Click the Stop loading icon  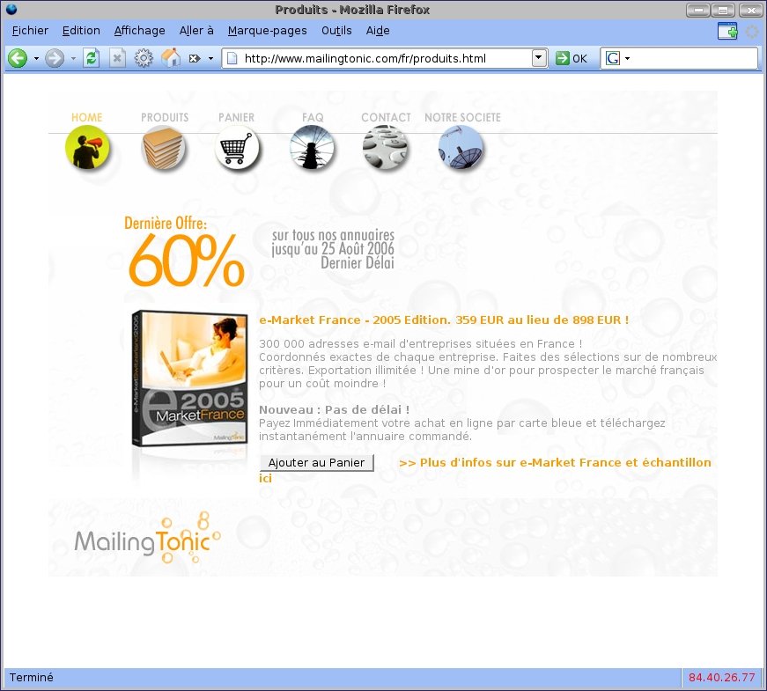(x=117, y=58)
